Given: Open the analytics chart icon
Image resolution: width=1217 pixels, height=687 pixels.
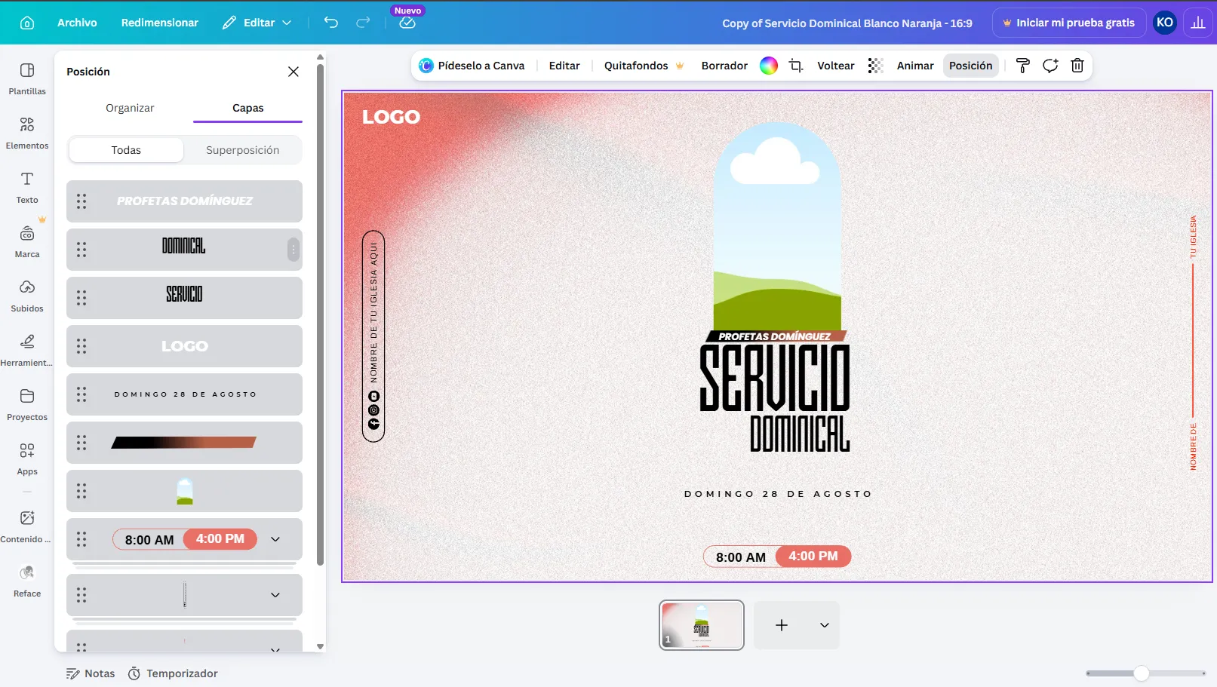Looking at the screenshot, I should click(x=1198, y=23).
